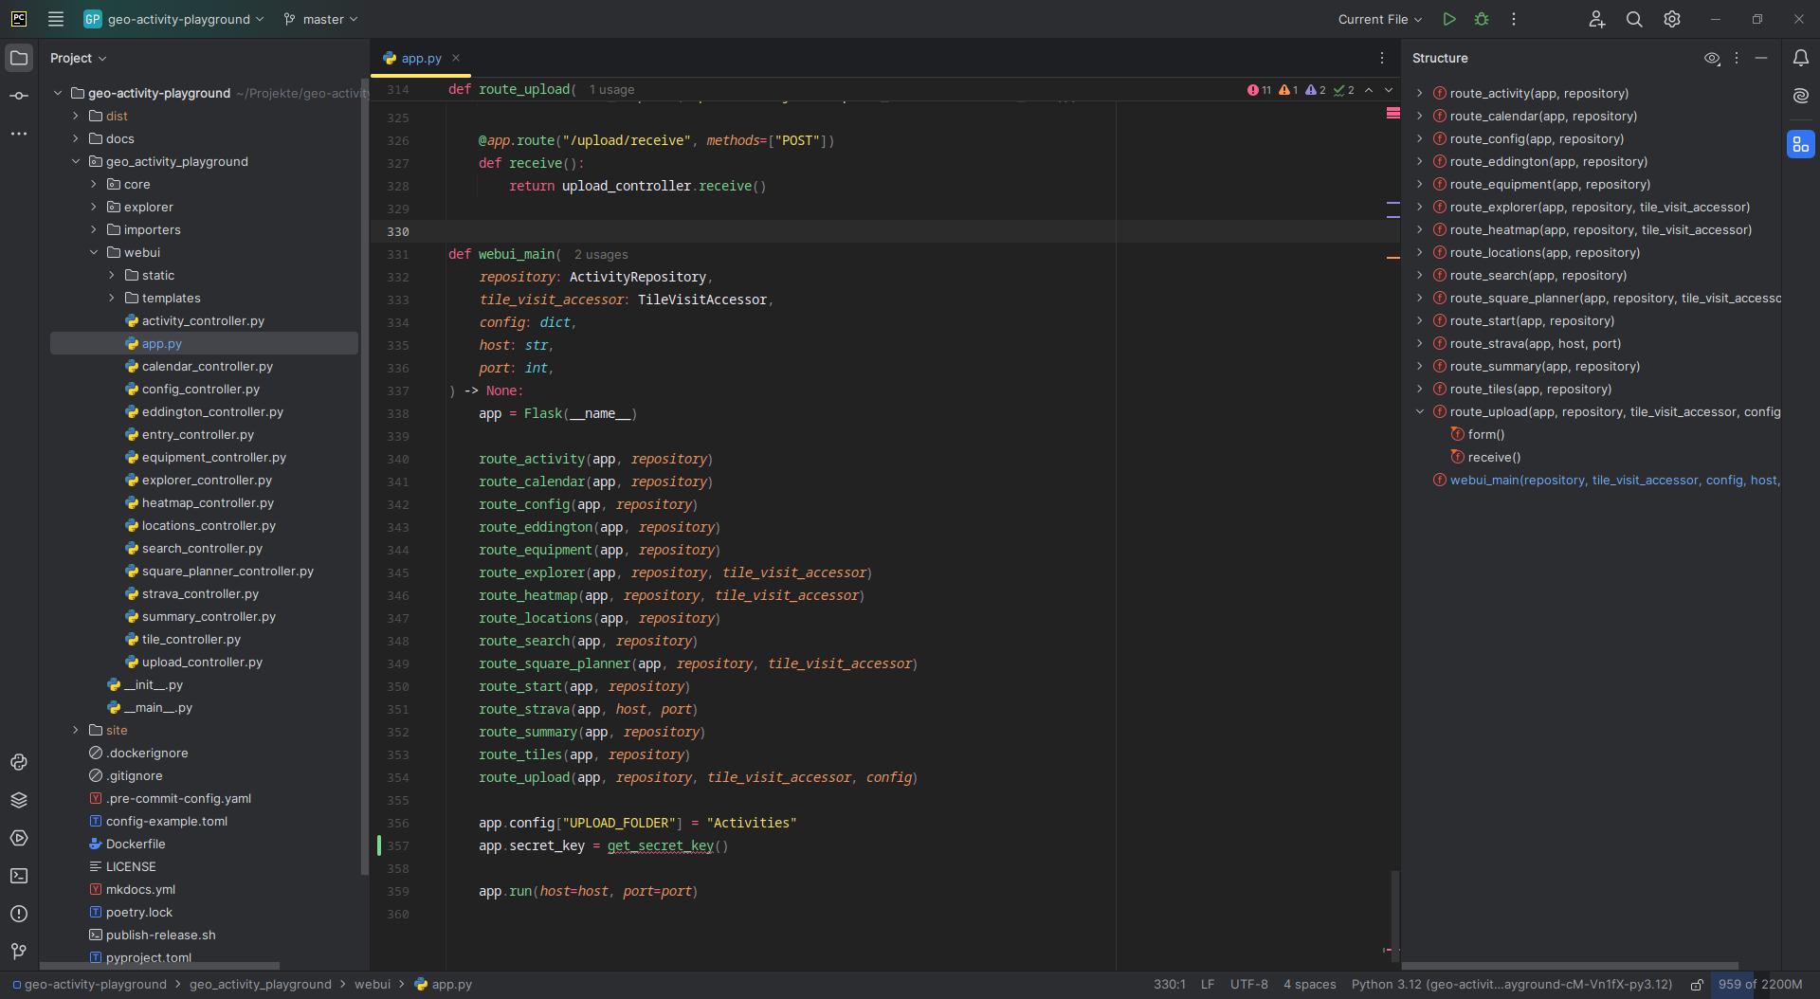
Task: Click webui breadcrumb in navigation bar
Action: pos(373,985)
